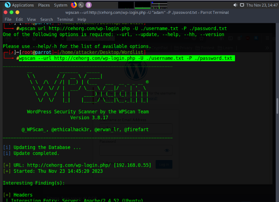Open the terminal launcher in the panel
The height and width of the screenshot is (202, 279).
(x=81, y=5)
